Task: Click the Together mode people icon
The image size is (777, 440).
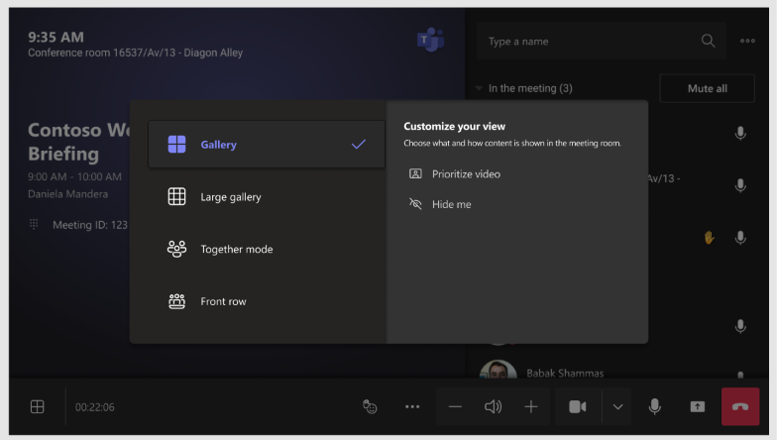Action: click(176, 249)
